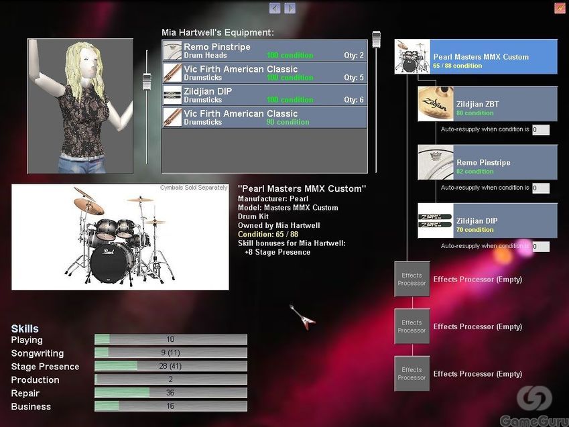
Task: Select Vic Firth American Classic Qty 5 drumstick icon
Action: tap(172, 72)
